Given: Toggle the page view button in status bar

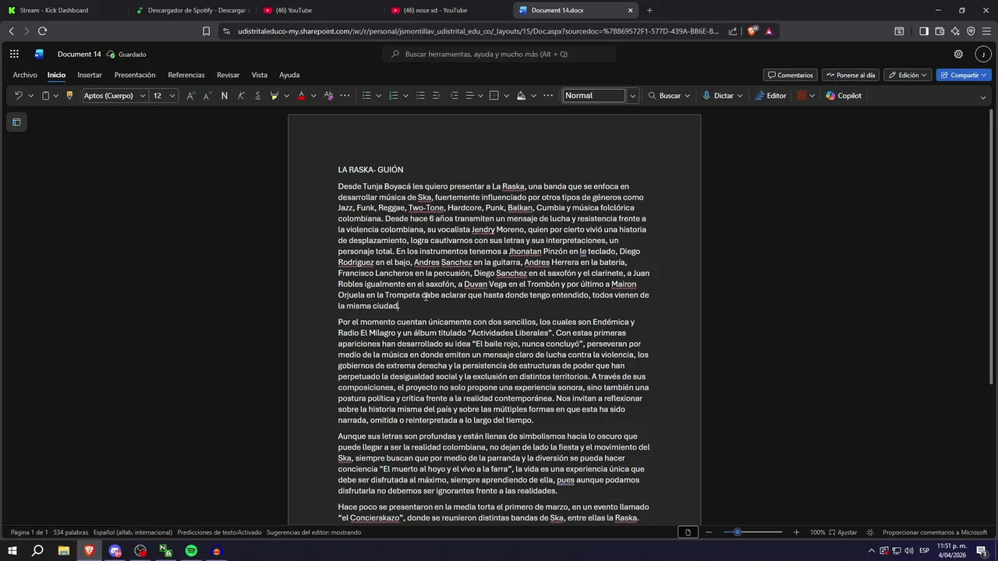Looking at the screenshot, I should point(687,532).
